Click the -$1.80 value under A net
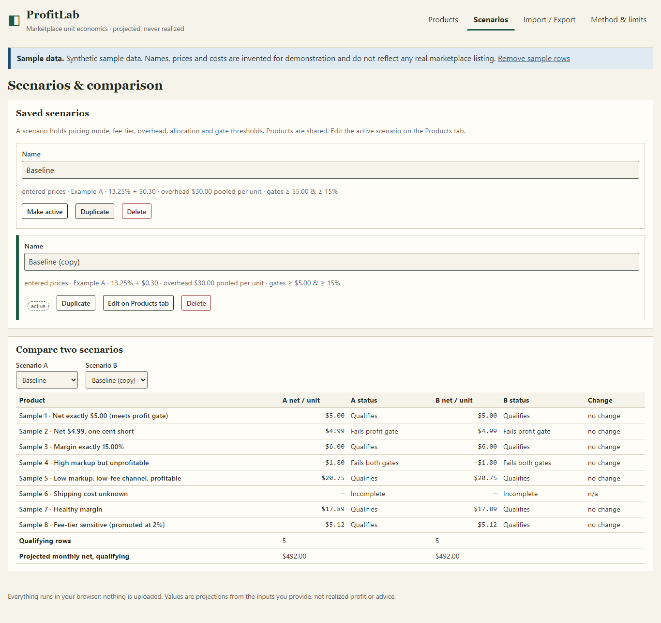Image resolution: width=661 pixels, height=623 pixels. click(x=333, y=463)
